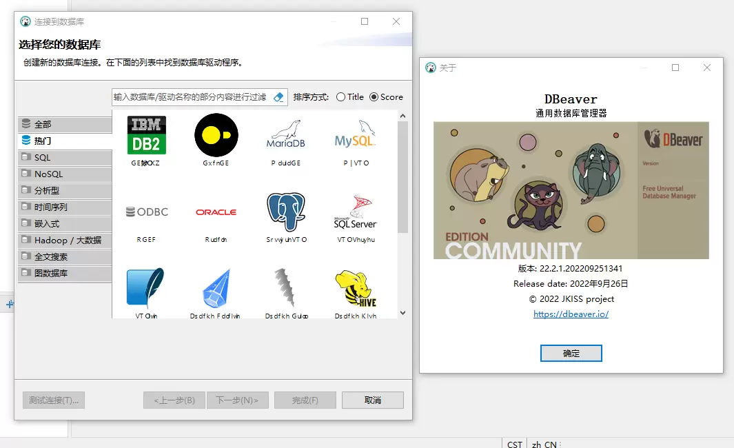
Task: Open the https://dbeaver.io/ link
Action: click(571, 314)
